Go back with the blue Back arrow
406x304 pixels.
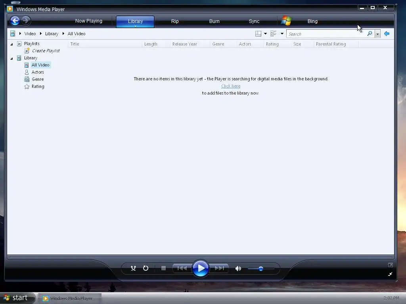(x=15, y=21)
